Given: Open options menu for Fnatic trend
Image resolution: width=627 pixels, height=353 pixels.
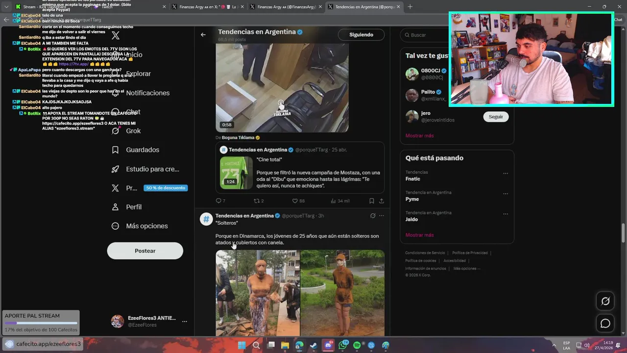Looking at the screenshot, I should pyautogui.click(x=506, y=173).
